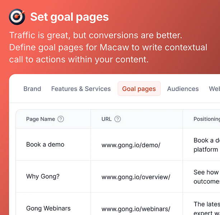Open the Brand tab
220x215 pixels.
coord(32,89)
